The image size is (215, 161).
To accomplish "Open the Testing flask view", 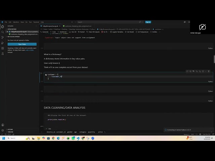I will click(x=3, y=54).
